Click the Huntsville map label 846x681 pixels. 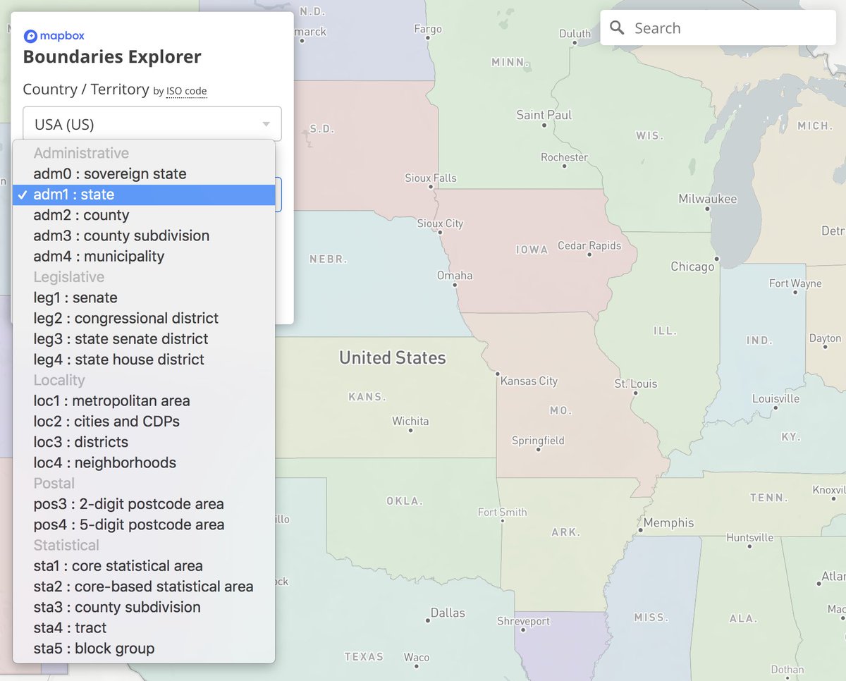click(x=750, y=537)
